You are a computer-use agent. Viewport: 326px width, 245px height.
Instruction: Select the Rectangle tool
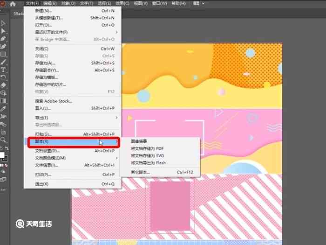3,55
